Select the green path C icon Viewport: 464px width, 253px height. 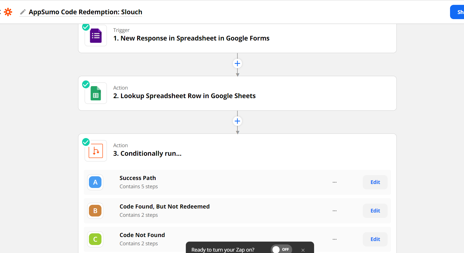point(95,239)
